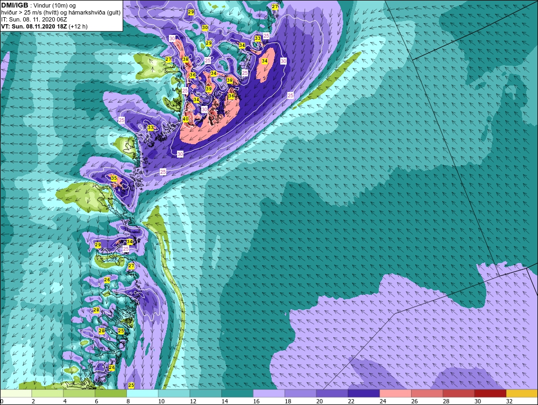The width and height of the screenshot is (538, 405).
Task: Click the 18–20 m/s purple legend swatch
Action: [x=301, y=393]
